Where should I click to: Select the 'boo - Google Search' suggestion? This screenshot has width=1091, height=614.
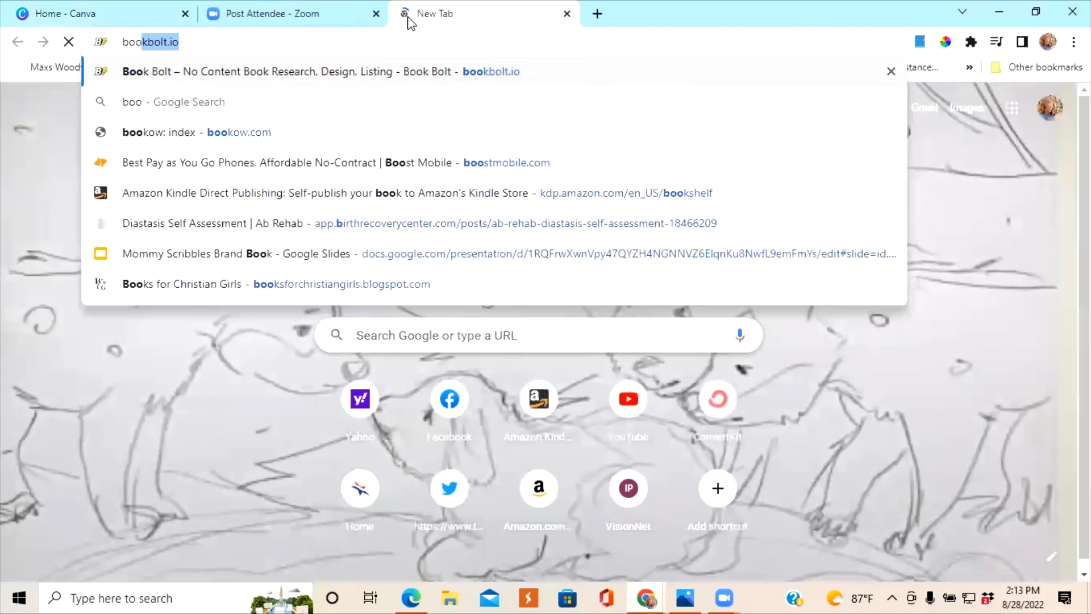click(x=494, y=102)
